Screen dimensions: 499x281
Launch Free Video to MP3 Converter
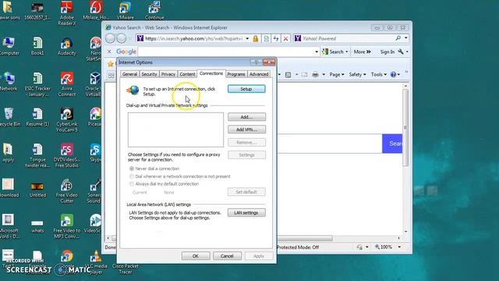pos(67,226)
